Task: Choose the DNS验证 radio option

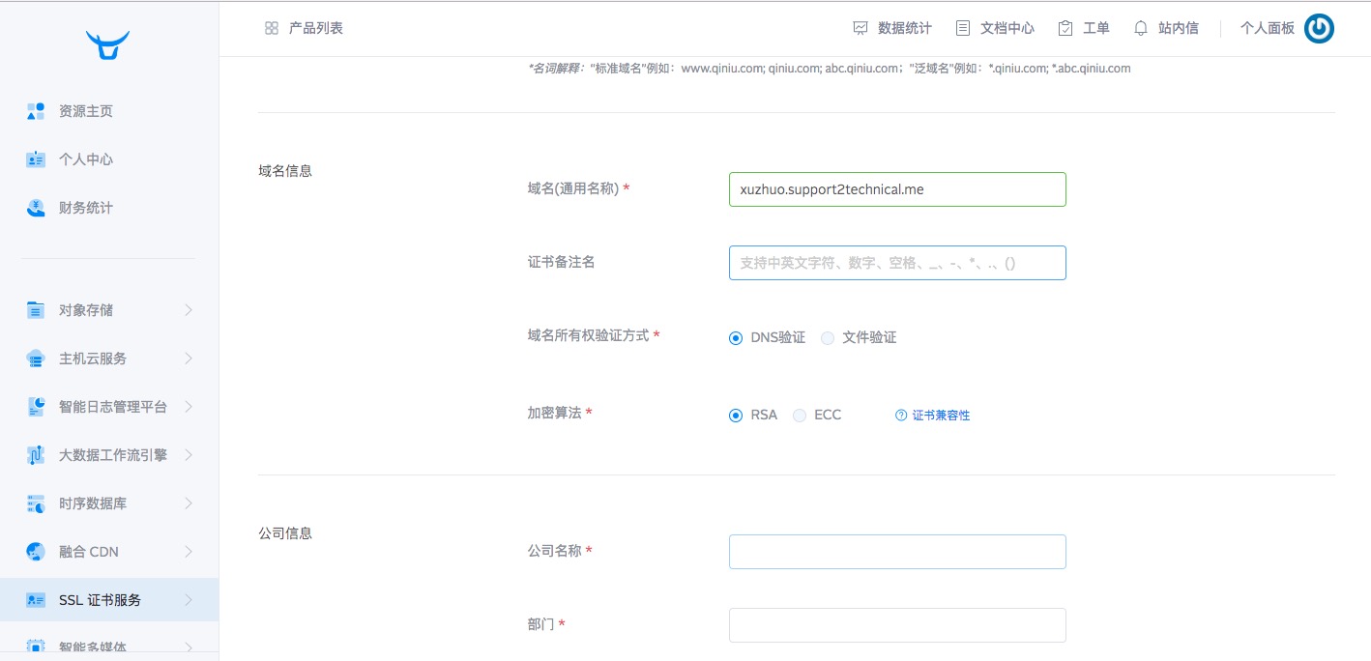Action: click(736, 338)
